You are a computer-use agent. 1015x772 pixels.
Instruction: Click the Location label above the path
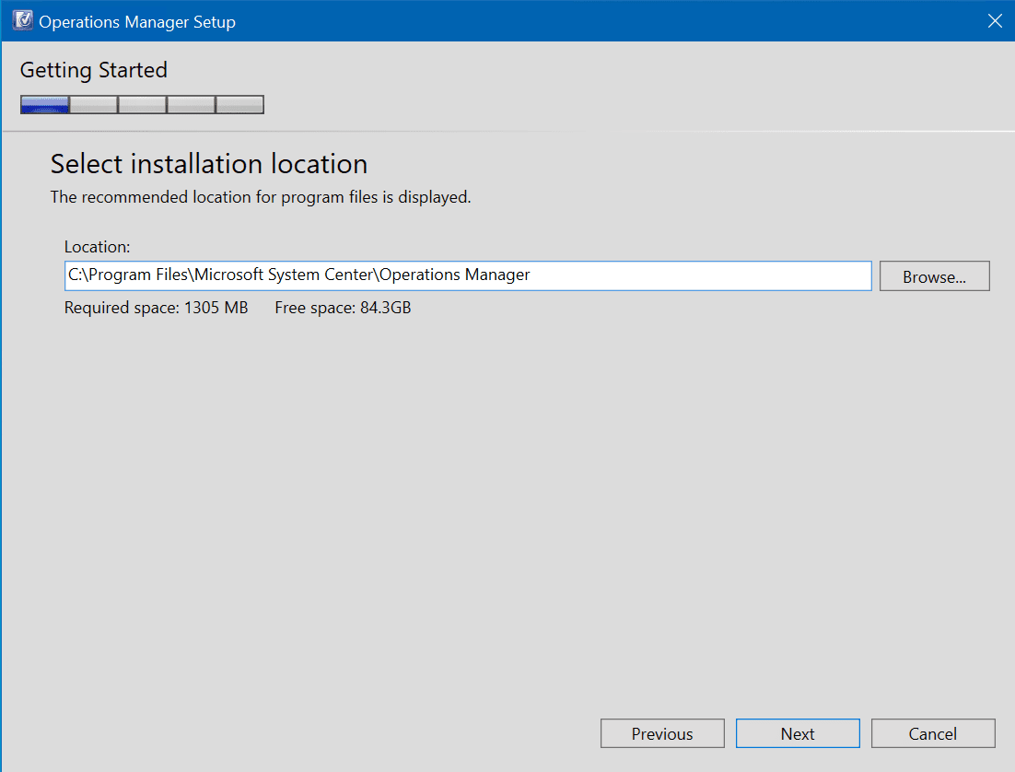click(86, 246)
